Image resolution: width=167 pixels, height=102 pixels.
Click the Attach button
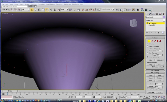pyautogui.click(x=151, y=78)
